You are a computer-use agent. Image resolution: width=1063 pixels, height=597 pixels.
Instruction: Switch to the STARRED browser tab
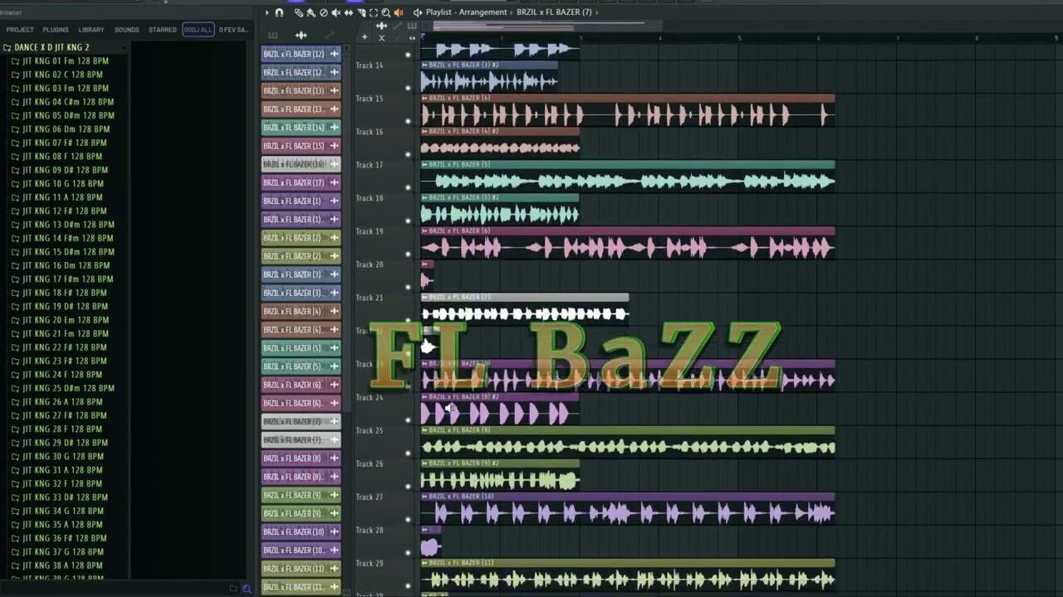(x=163, y=30)
